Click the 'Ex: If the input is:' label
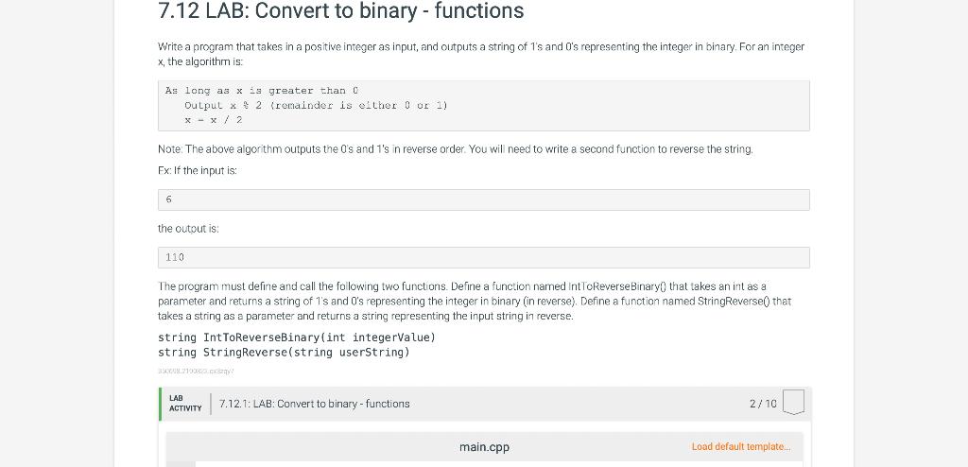 198,170
